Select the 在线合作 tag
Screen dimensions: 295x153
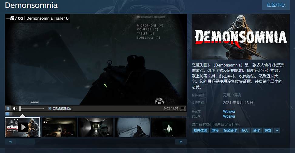230,130
